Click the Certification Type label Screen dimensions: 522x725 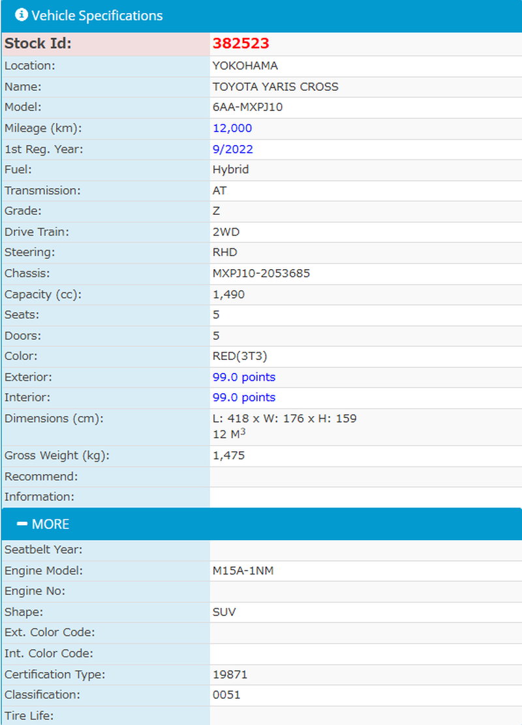point(55,675)
